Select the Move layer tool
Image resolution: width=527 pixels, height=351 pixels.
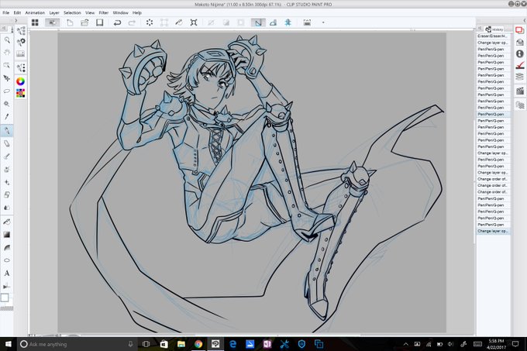7,78
